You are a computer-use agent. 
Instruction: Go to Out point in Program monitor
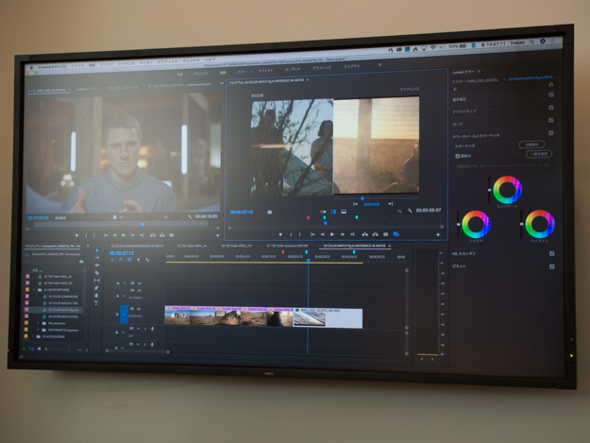352,234
